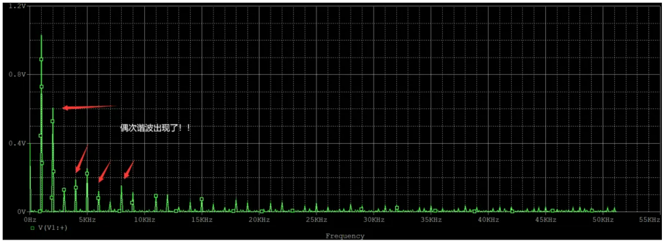Image resolution: width=665 pixels, height=242 pixels.
Task: Click red arrow pointing at 8KHz peak
Action: pyautogui.click(x=129, y=170)
